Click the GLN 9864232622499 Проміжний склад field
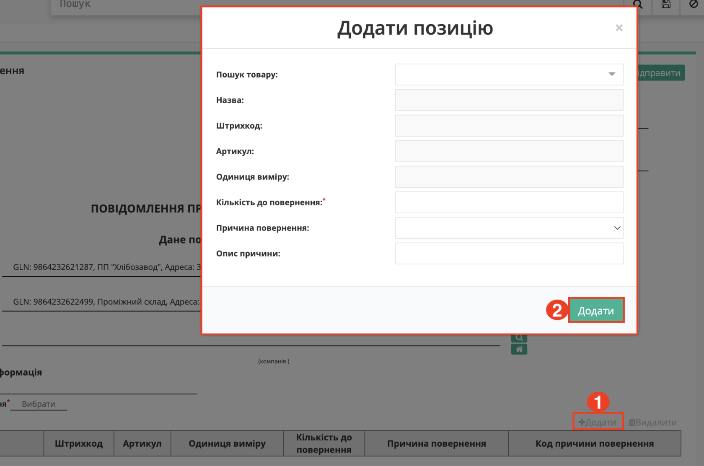The width and height of the screenshot is (704, 466). pyautogui.click(x=102, y=302)
